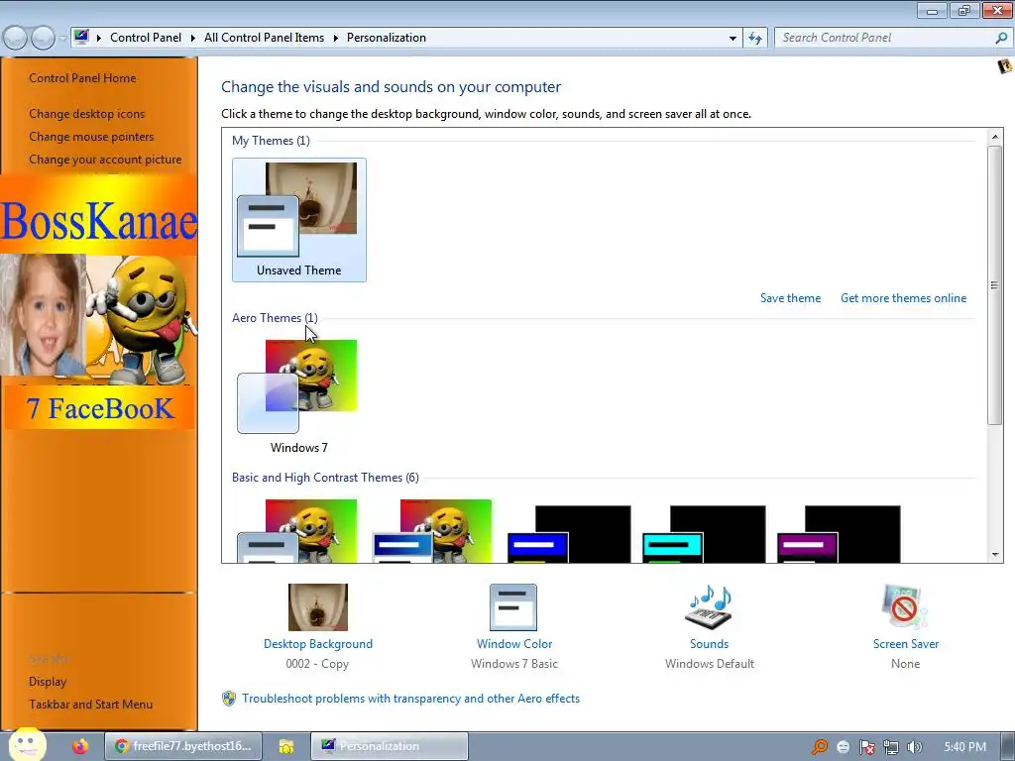The width and height of the screenshot is (1015, 761).
Task: Click the 5:40 PM clock
Action: click(964, 747)
